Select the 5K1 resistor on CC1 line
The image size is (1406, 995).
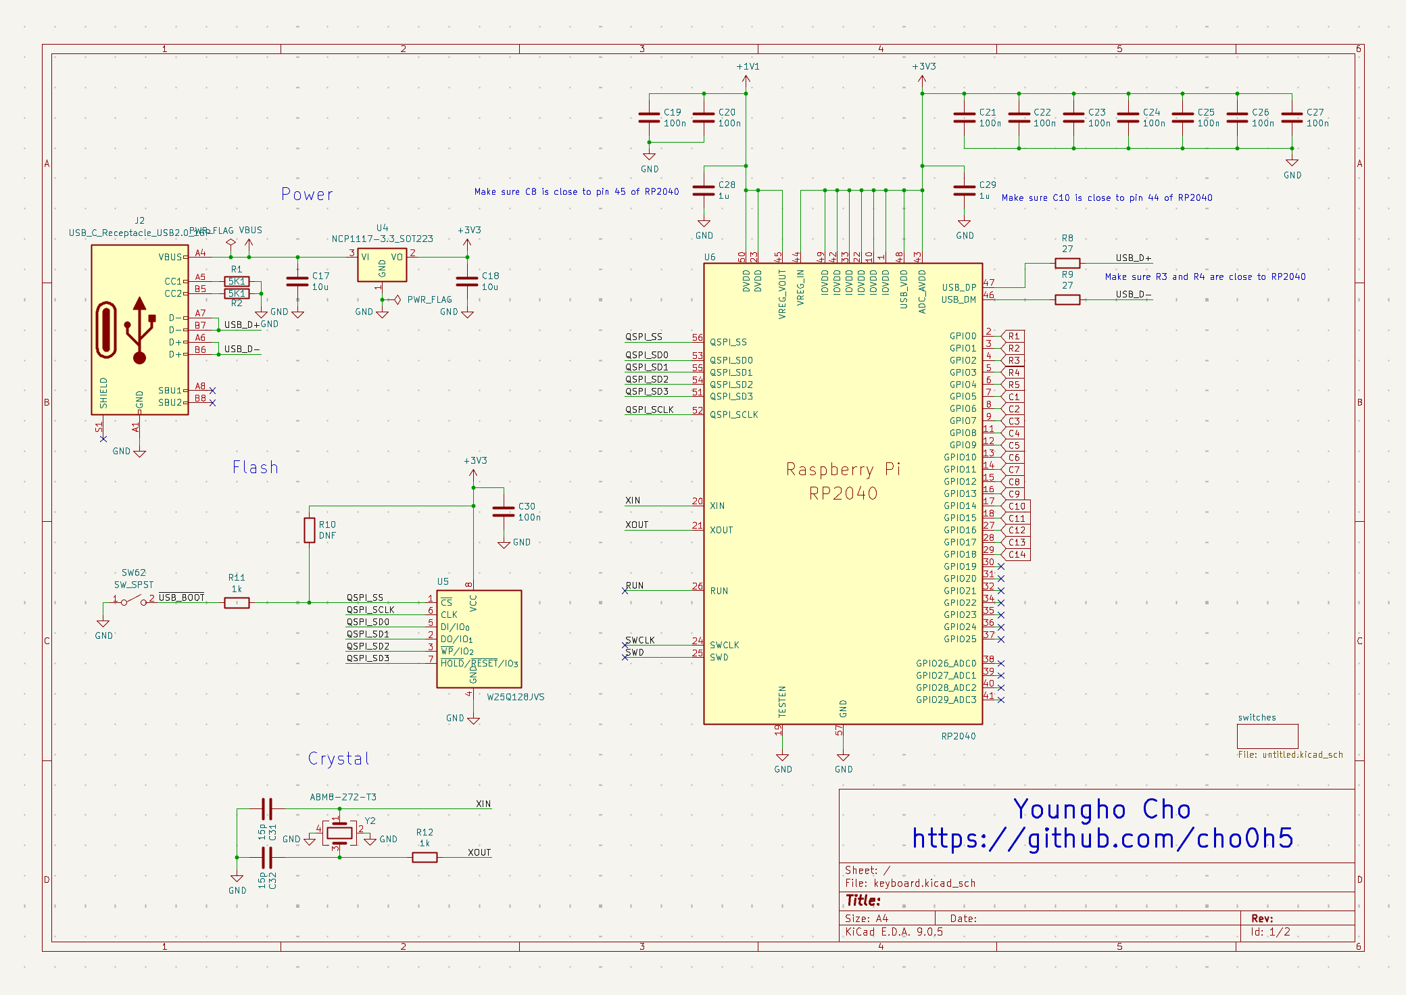(x=237, y=281)
